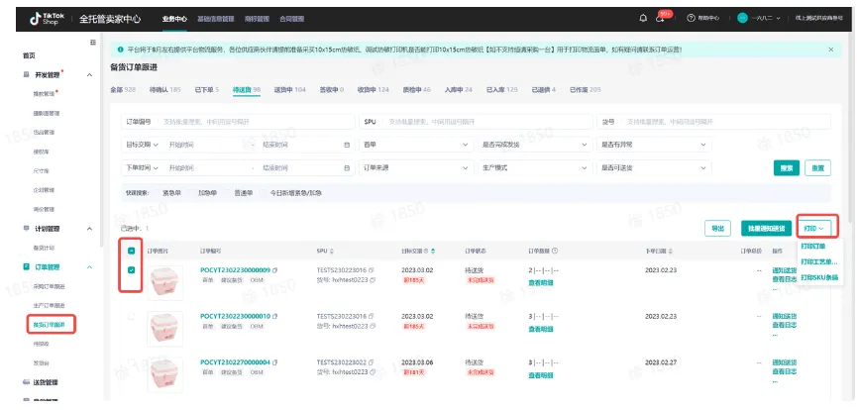This screenshot has height=410, width=857.
Task: Sort by 下单日期 column arrows
Action: (670, 251)
